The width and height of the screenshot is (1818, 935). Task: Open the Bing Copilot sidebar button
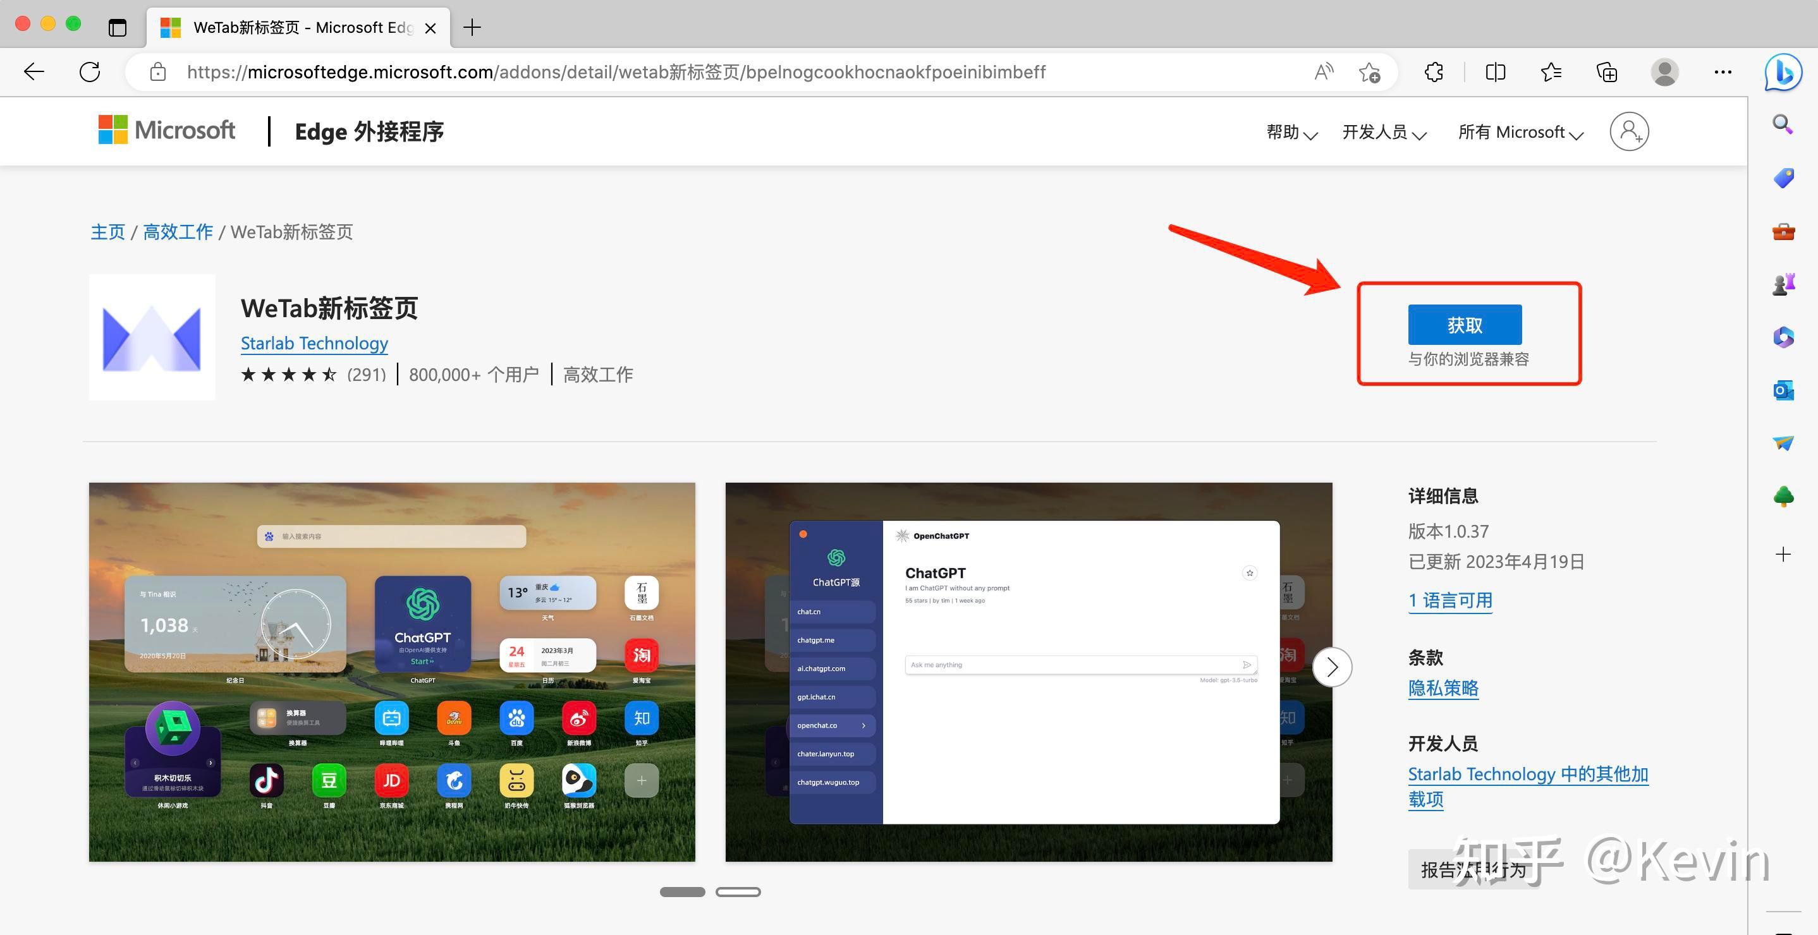click(x=1783, y=72)
